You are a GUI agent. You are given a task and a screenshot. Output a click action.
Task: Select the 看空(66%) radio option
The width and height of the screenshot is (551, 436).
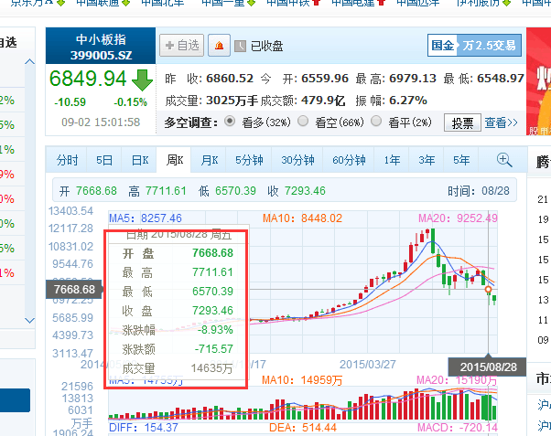[303, 121]
